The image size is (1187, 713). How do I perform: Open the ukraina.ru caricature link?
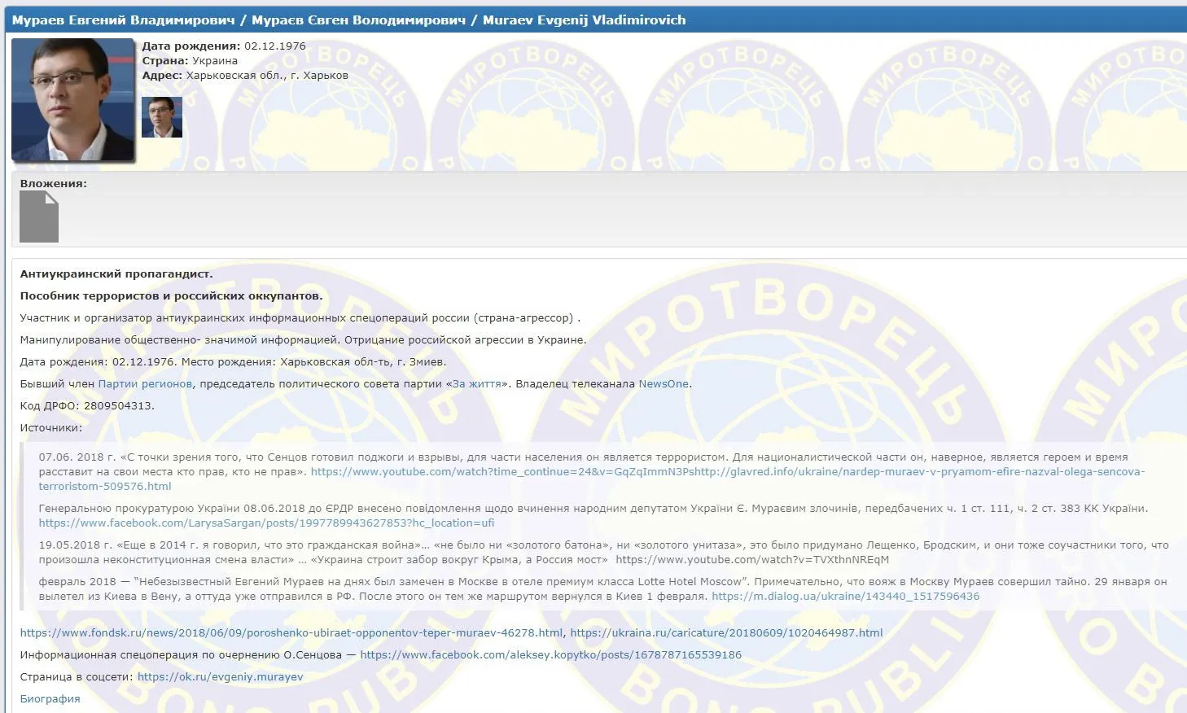pyautogui.click(x=727, y=632)
